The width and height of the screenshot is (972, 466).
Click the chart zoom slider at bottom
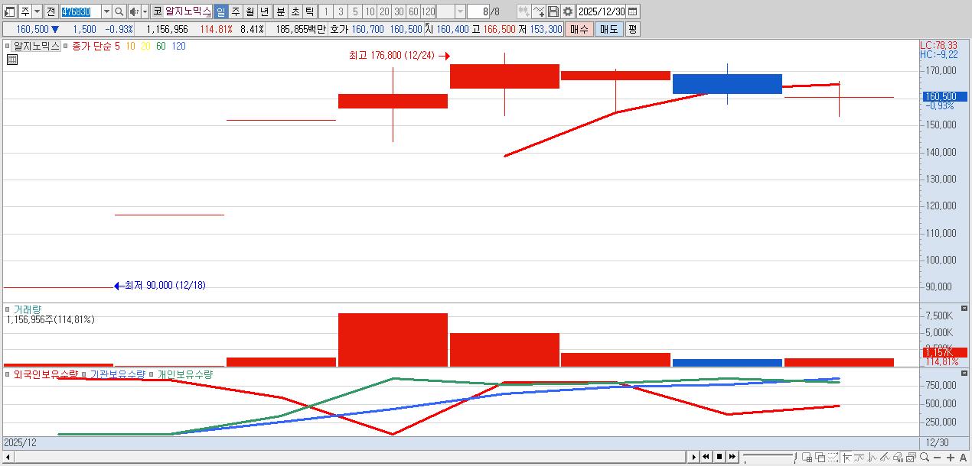tap(769, 457)
